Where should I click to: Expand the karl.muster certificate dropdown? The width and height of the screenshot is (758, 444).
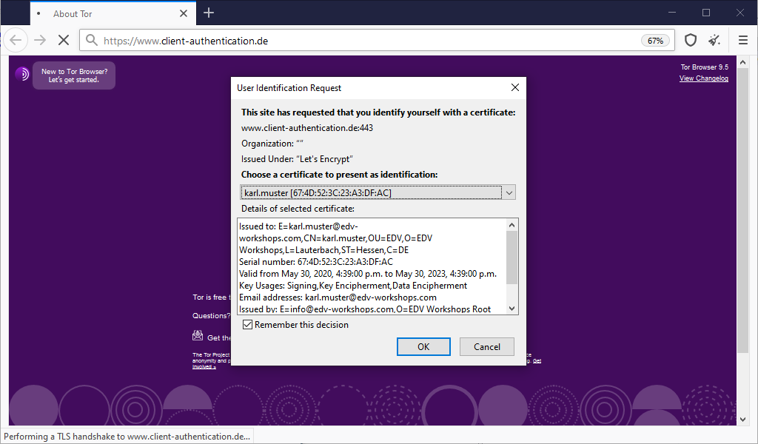tap(509, 193)
